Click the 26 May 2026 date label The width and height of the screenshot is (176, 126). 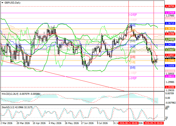(72, 123)
